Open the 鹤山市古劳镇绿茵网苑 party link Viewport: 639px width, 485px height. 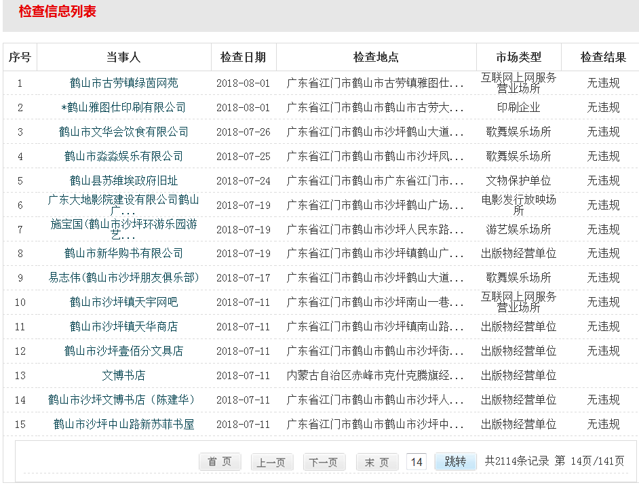tap(123, 83)
